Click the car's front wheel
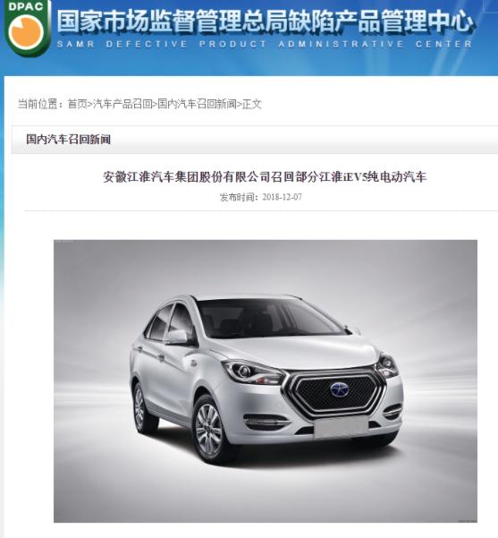This screenshot has height=538, width=498. pyautogui.click(x=209, y=428)
